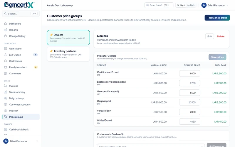Click the sidebar bottom user avatar D
235x147 pixels.
tap(6, 141)
